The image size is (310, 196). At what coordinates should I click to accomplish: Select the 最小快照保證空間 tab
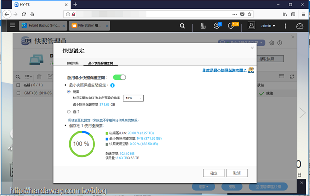[101, 63]
